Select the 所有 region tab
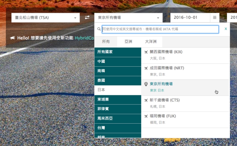This screenshot has width=237, height=146. tap(106, 42)
